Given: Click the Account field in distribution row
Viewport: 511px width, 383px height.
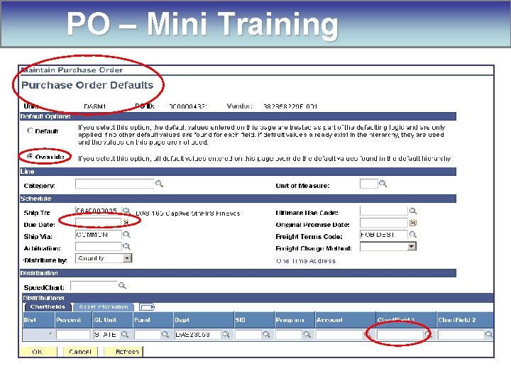Looking at the screenshot, I should [x=339, y=335].
